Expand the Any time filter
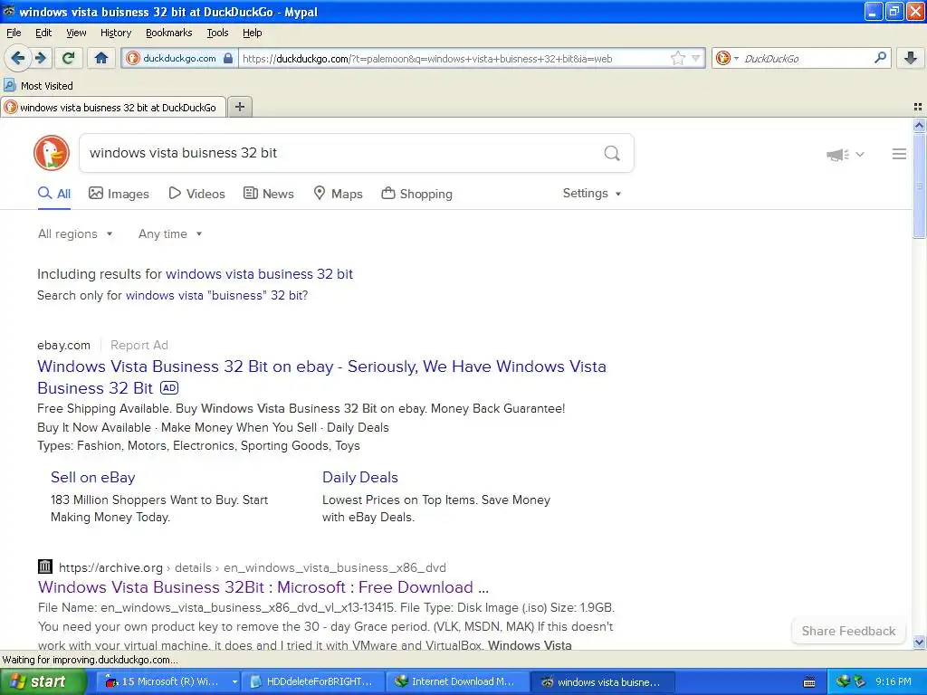 point(170,234)
